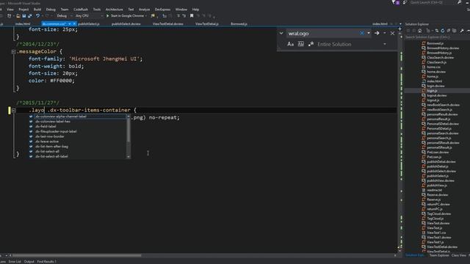This screenshot has width=470, height=264.
Task: Switch to the Team Explorer tab at the bottom
Action: pyautogui.click(x=439, y=255)
